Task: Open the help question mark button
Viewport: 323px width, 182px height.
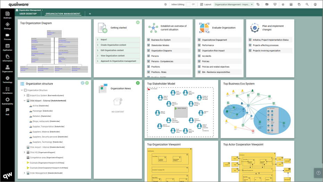Action: 318,173
